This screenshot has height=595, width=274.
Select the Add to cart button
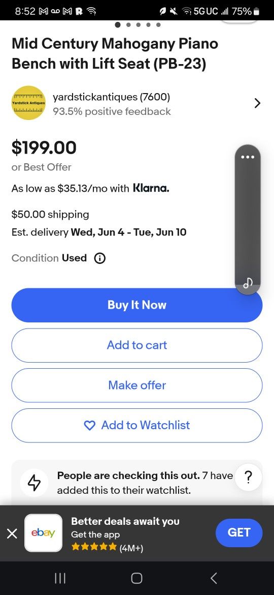point(137,345)
